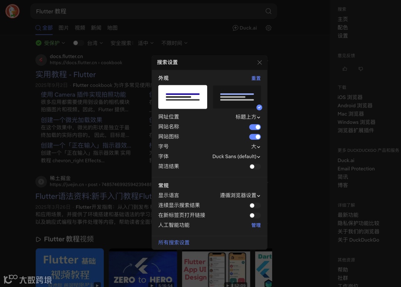The image size is (401, 287).
Task: Click the green protected shield checkmark icon
Action: (39, 43)
